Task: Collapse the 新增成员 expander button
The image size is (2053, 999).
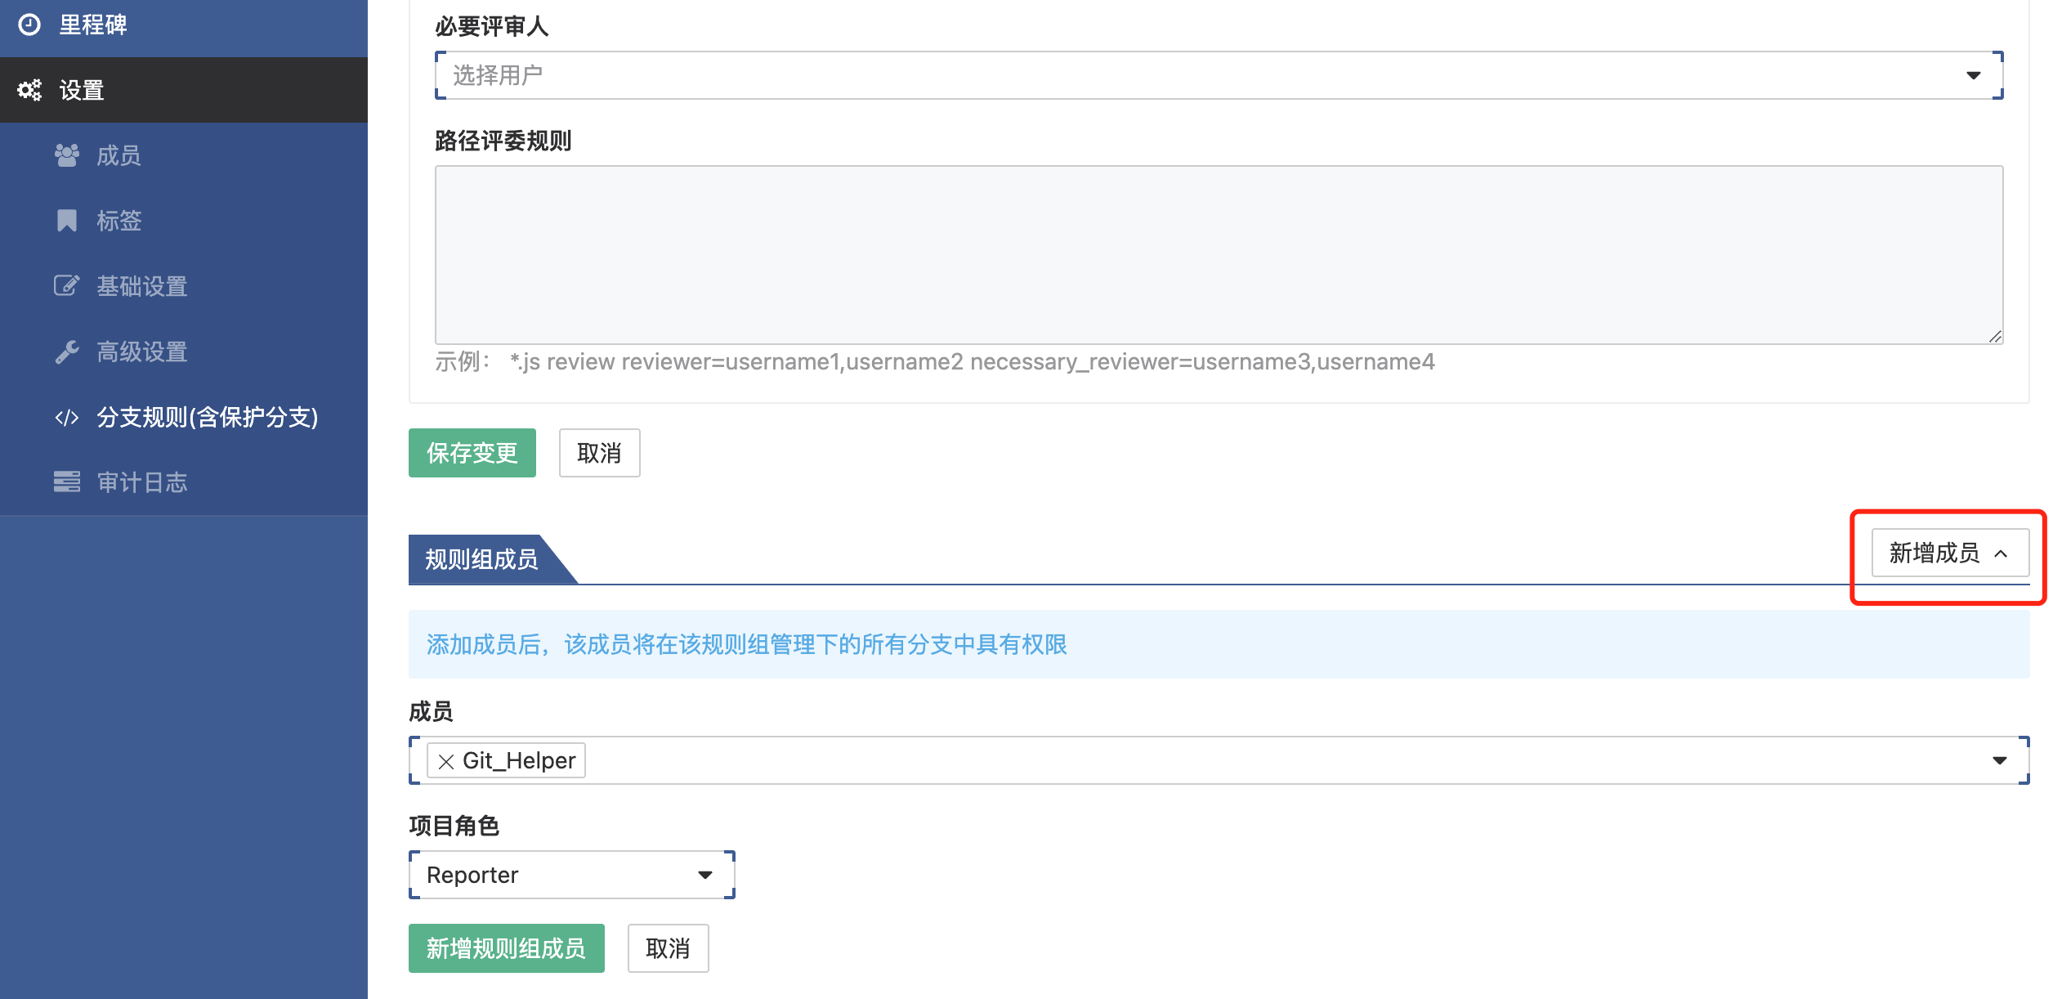Action: [1949, 553]
